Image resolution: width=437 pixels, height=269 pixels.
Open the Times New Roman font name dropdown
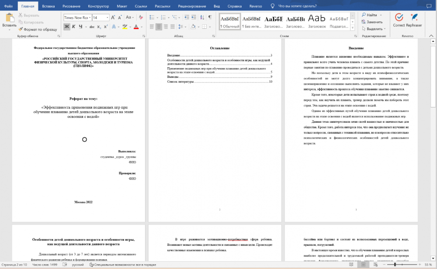click(90, 17)
